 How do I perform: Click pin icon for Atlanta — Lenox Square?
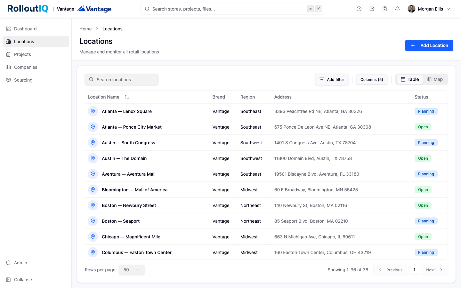pos(93,111)
